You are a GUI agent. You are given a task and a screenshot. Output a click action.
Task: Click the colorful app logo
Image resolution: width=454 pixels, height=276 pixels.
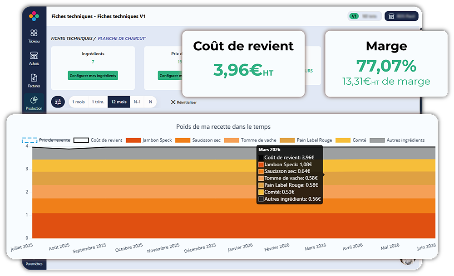pos(34,16)
